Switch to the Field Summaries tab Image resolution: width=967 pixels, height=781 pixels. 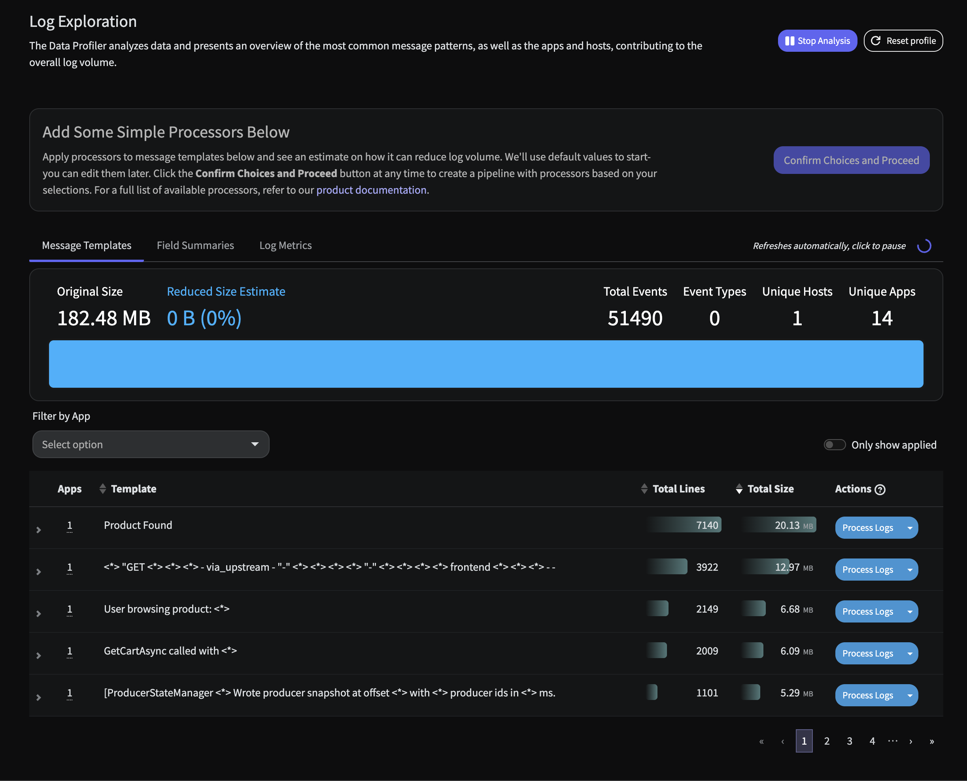click(x=195, y=245)
